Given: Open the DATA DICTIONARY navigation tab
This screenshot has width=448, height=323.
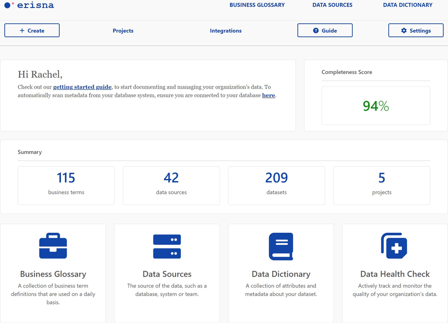Looking at the screenshot, I should point(408,5).
